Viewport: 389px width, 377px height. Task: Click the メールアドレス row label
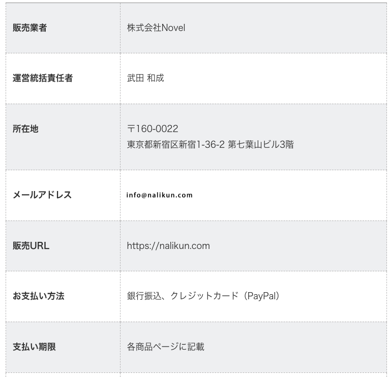[42, 195]
